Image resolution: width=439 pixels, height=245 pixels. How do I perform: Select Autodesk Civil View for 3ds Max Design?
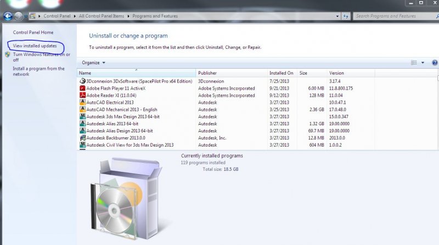point(130,145)
